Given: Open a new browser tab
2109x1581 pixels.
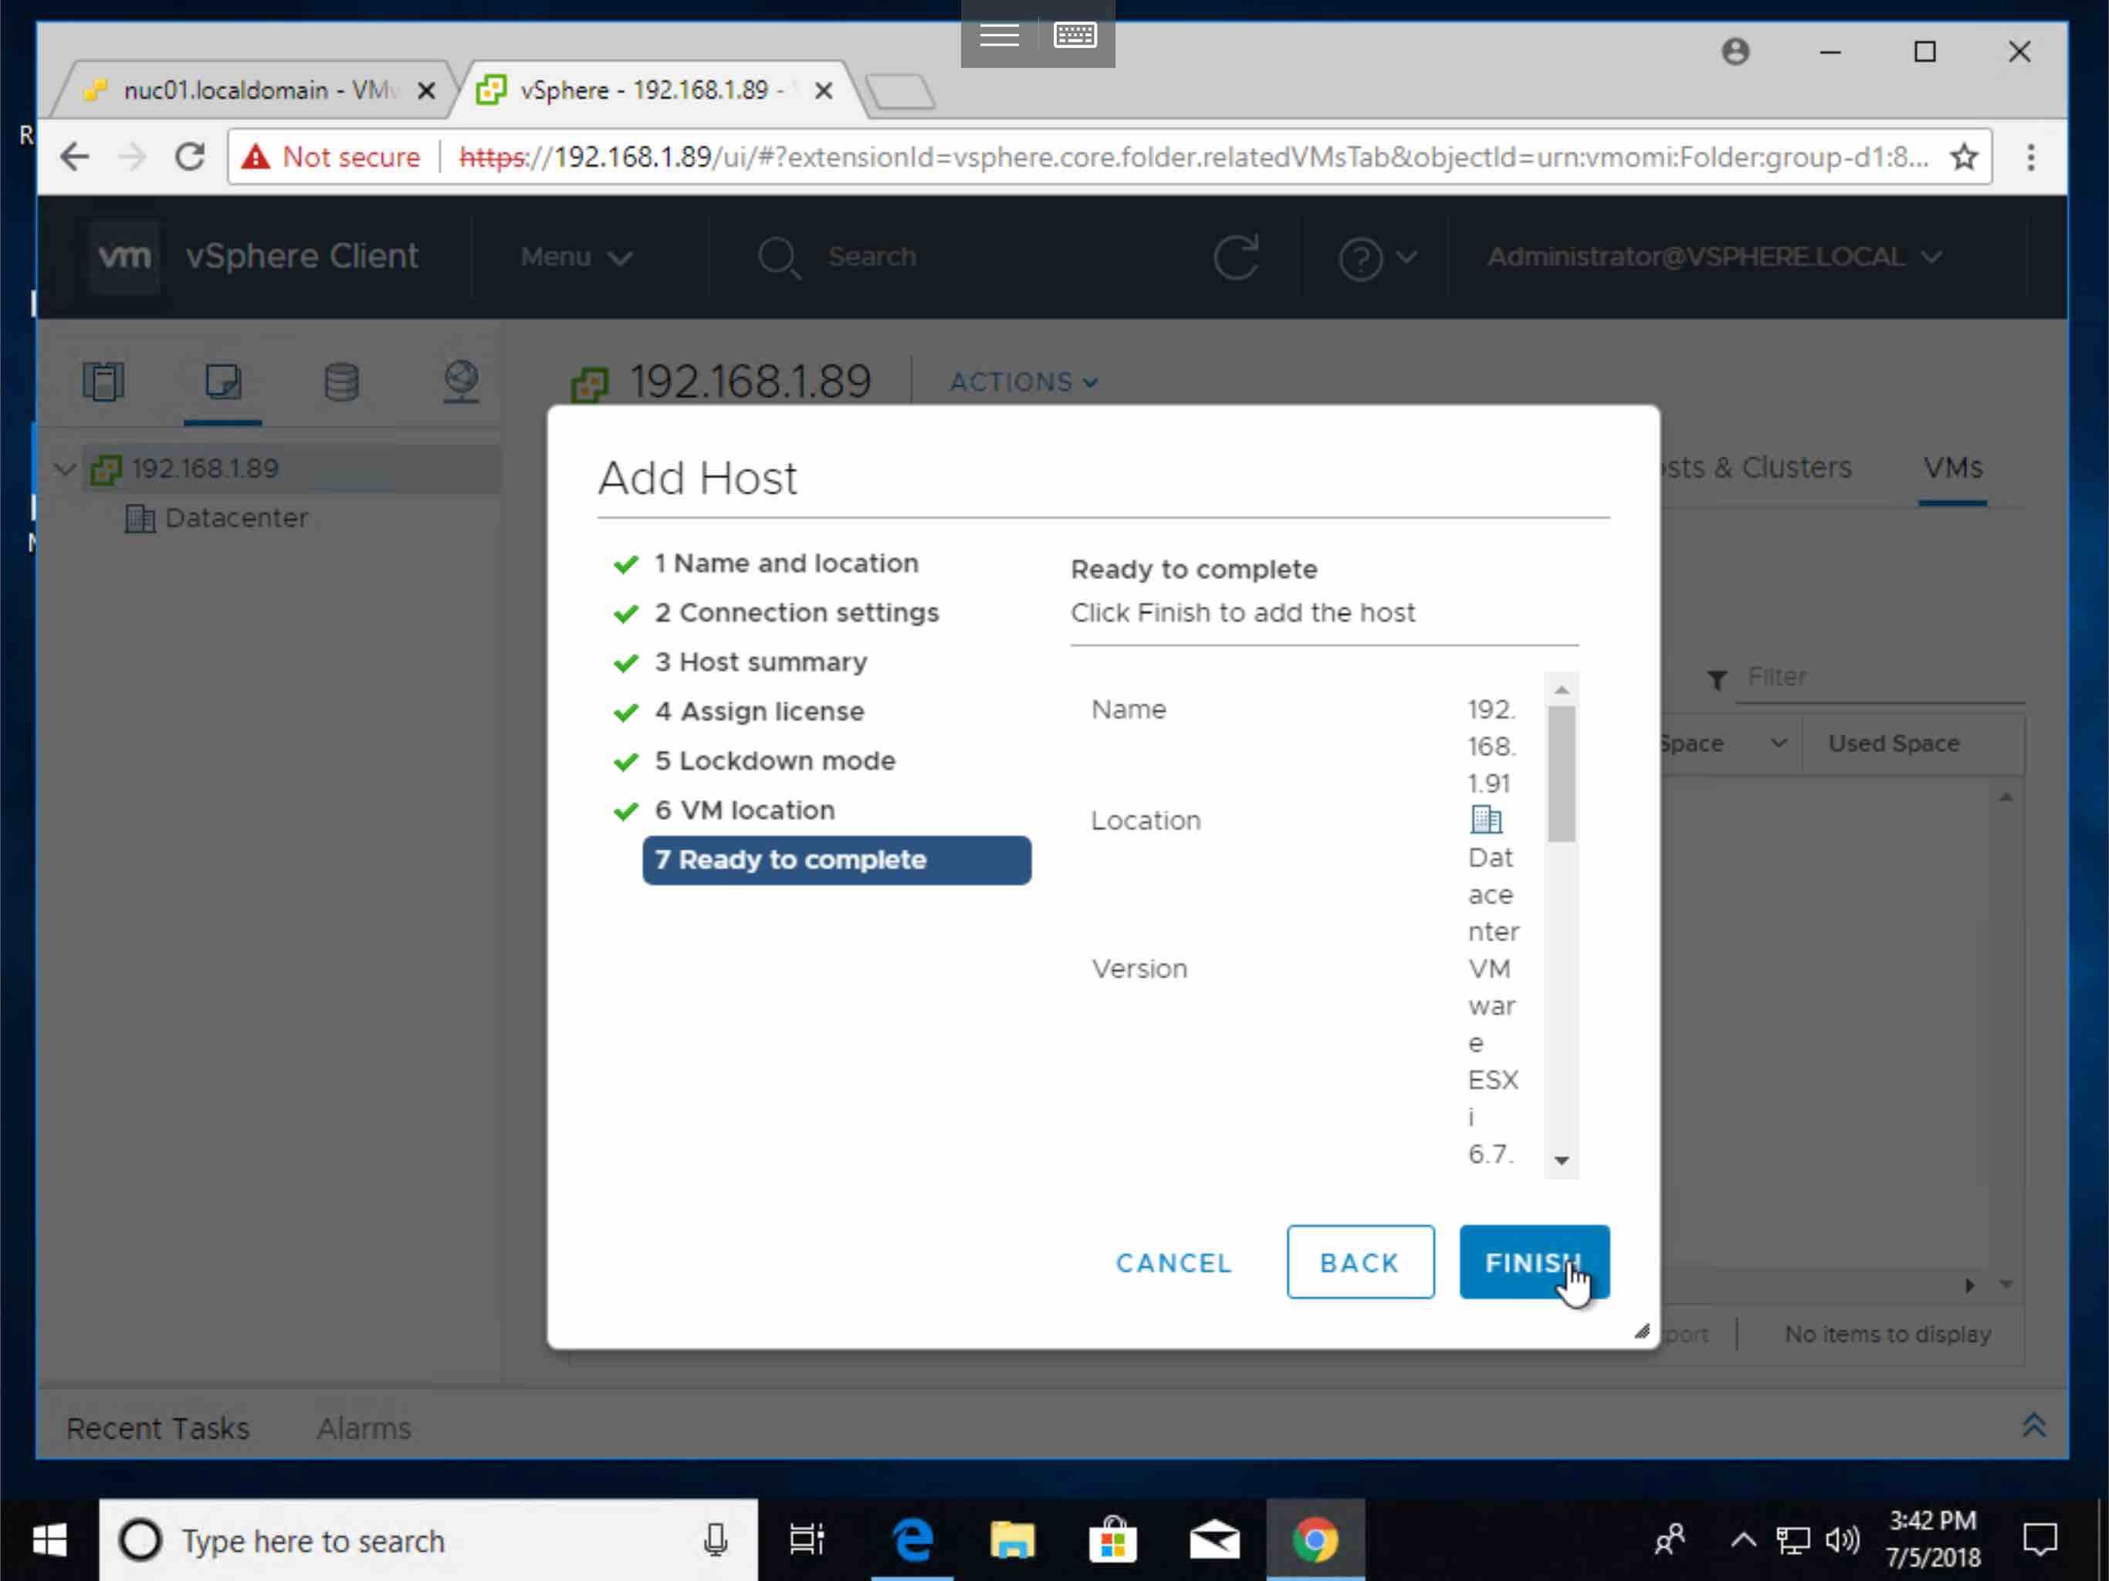Looking at the screenshot, I should (x=900, y=93).
